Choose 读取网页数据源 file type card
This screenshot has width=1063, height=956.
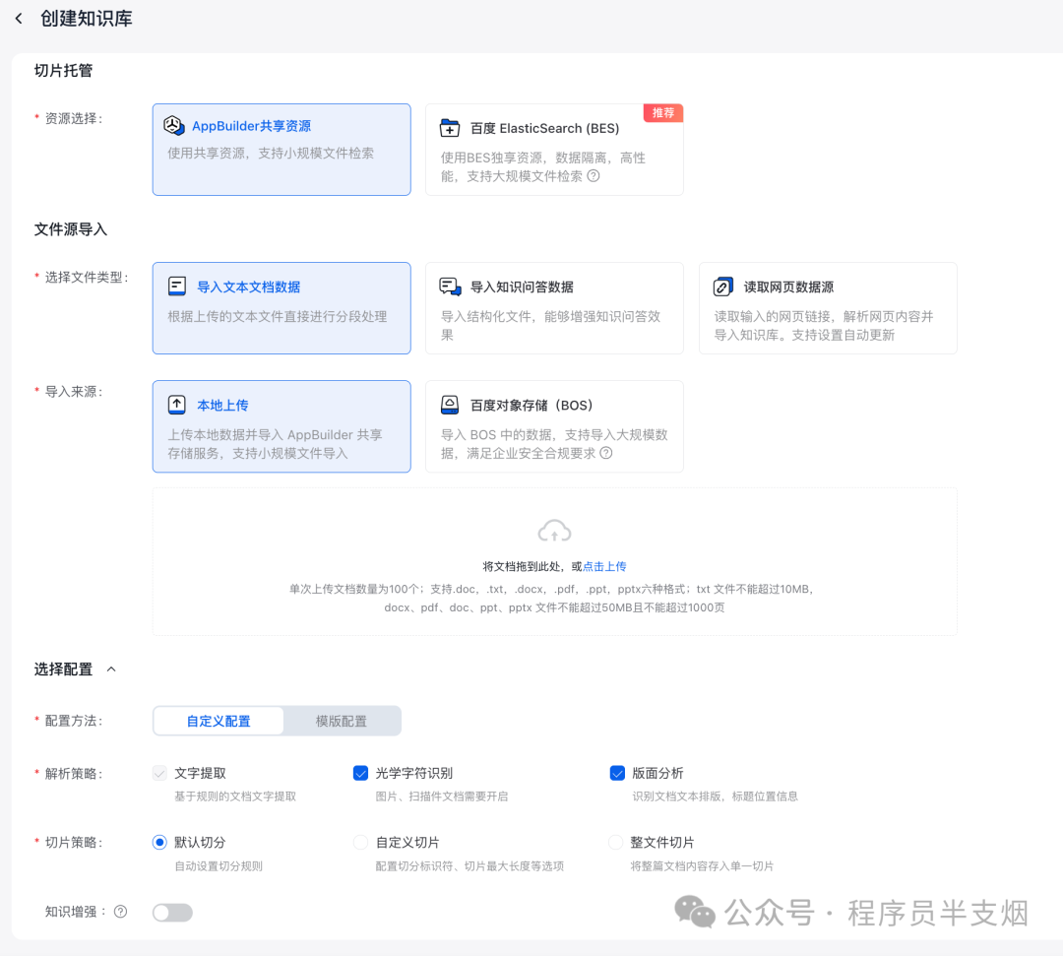click(x=828, y=308)
